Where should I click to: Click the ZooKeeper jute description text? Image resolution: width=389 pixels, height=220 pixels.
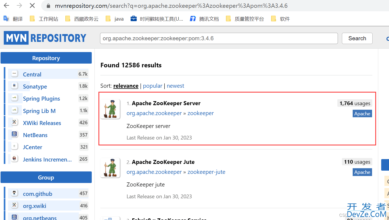pos(146,185)
